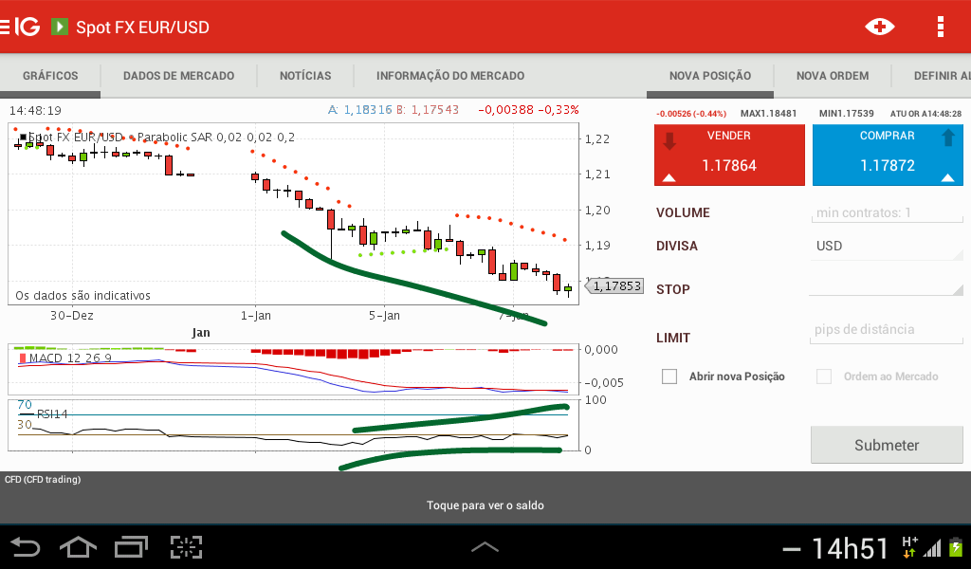This screenshot has width=971, height=569.
Task: Click the 1,17853 current price marker
Action: coord(614,286)
